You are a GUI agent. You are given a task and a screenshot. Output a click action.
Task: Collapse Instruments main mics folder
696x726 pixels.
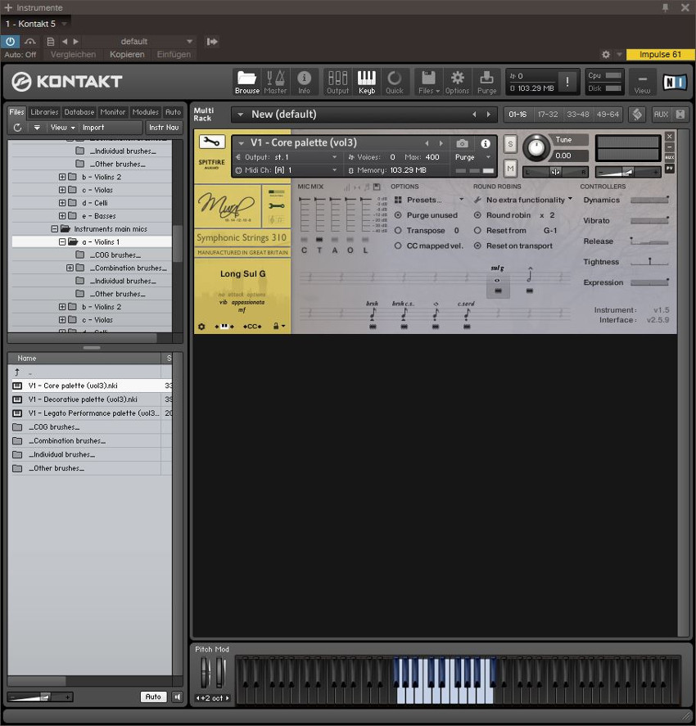tap(54, 229)
